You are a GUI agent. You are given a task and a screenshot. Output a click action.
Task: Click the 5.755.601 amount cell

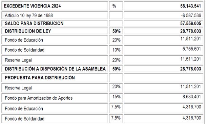tap(164, 50)
